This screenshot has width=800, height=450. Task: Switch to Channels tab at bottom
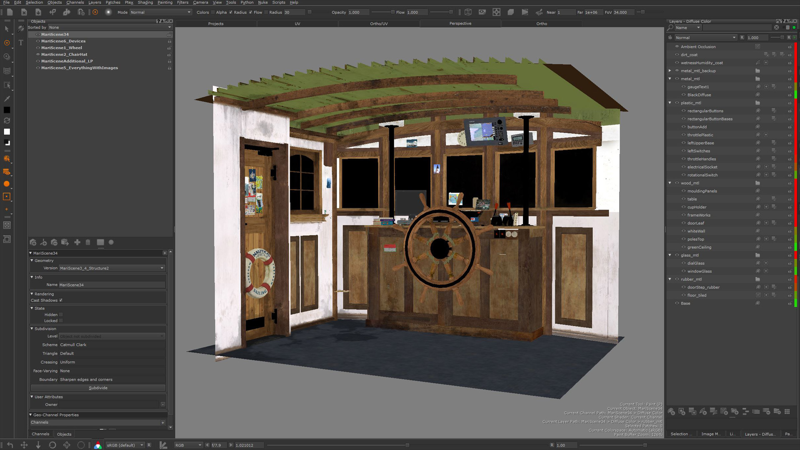(x=40, y=434)
